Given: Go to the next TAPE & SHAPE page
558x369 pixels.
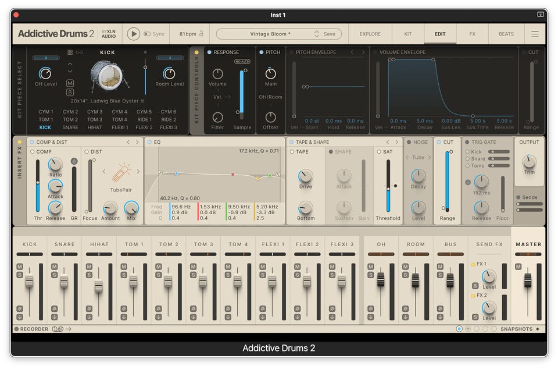Looking at the screenshot, I should coord(396,142).
